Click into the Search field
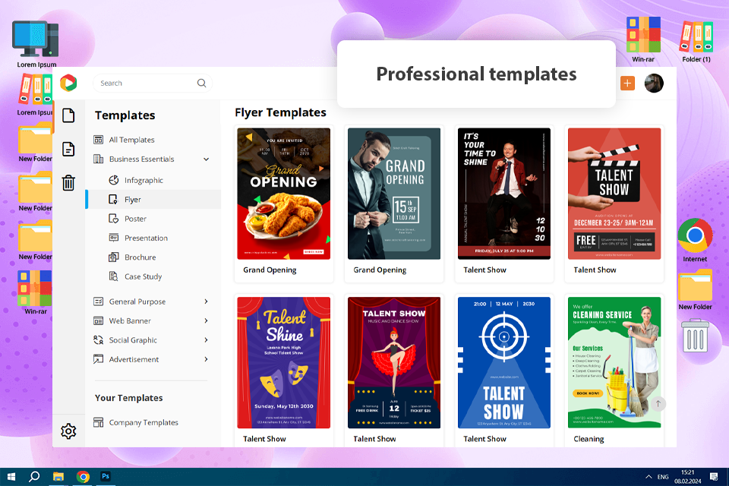The image size is (729, 486). point(153,83)
